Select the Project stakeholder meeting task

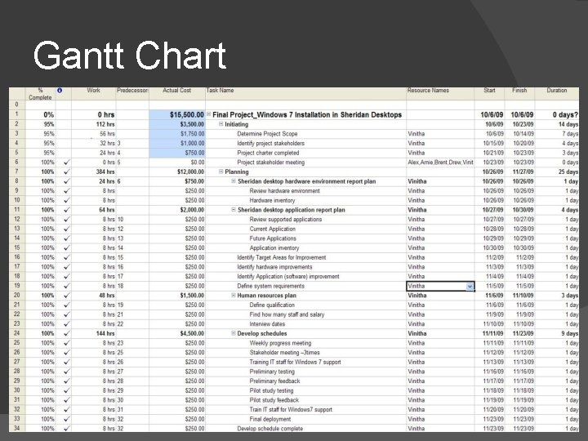click(x=271, y=163)
